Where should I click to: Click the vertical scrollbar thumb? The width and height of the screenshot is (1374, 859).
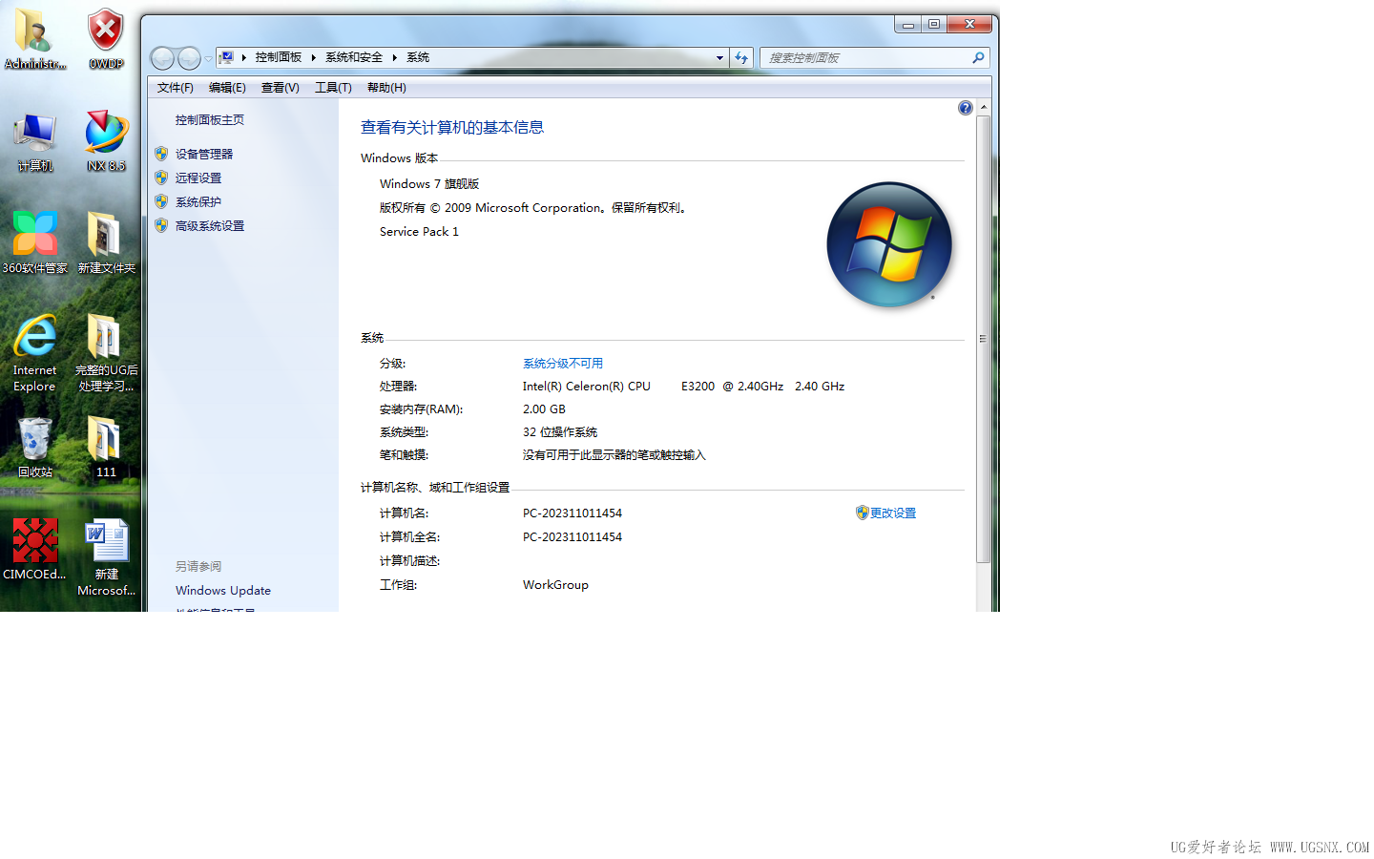pyautogui.click(x=984, y=339)
